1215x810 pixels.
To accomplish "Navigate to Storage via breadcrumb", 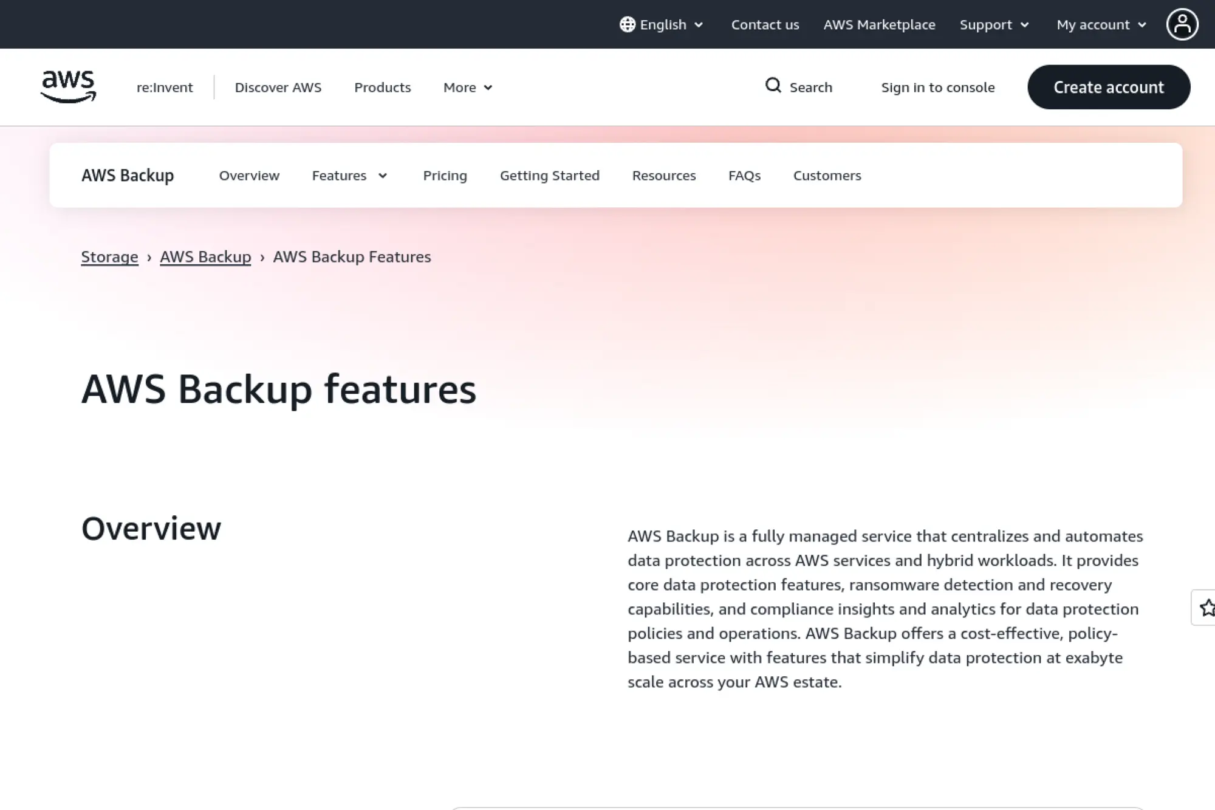I will coord(109,256).
